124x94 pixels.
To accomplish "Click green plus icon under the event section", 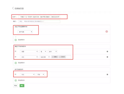I will pyautogui.click(x=16, y=40).
